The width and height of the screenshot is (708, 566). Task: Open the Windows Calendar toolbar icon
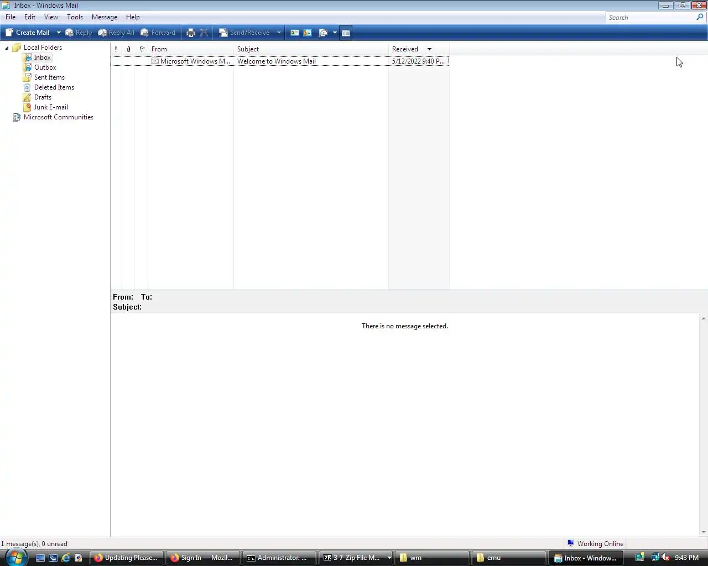pos(308,33)
